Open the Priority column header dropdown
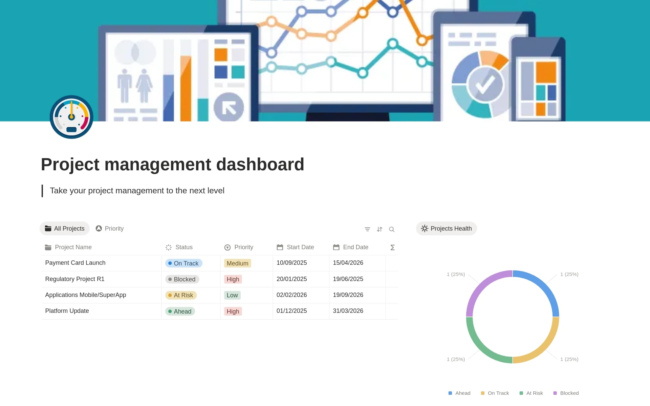The image size is (650, 406). click(239, 247)
